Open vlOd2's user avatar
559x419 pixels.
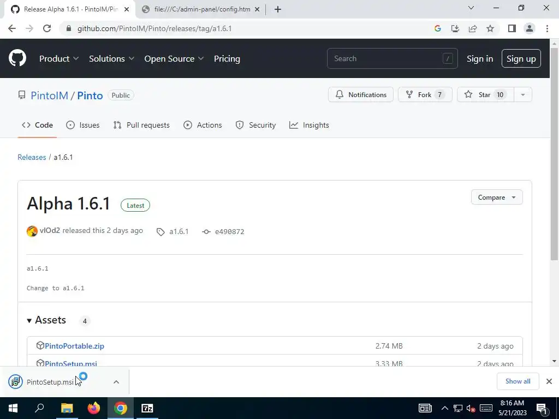[x=32, y=231]
